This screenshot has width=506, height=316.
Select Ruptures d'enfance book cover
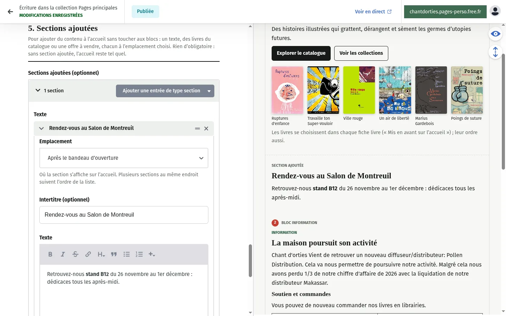pyautogui.click(x=287, y=90)
